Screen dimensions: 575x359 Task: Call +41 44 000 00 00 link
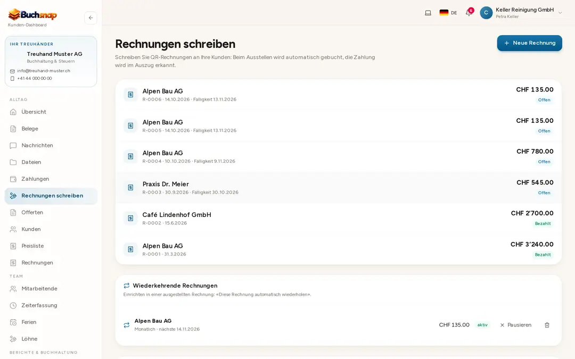(x=35, y=78)
